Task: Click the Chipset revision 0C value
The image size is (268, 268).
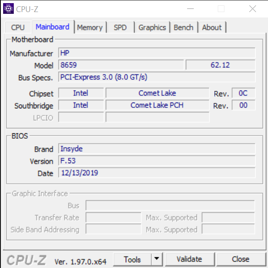Action: pos(244,93)
